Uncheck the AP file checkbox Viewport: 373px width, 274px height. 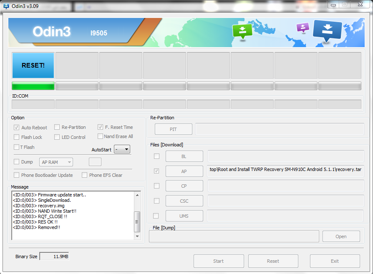coord(156,171)
